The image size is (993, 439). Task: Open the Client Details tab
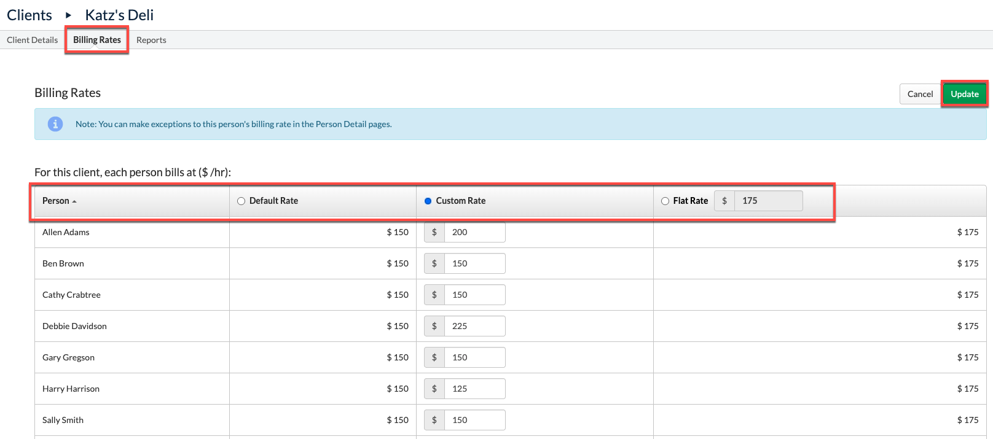(x=33, y=40)
